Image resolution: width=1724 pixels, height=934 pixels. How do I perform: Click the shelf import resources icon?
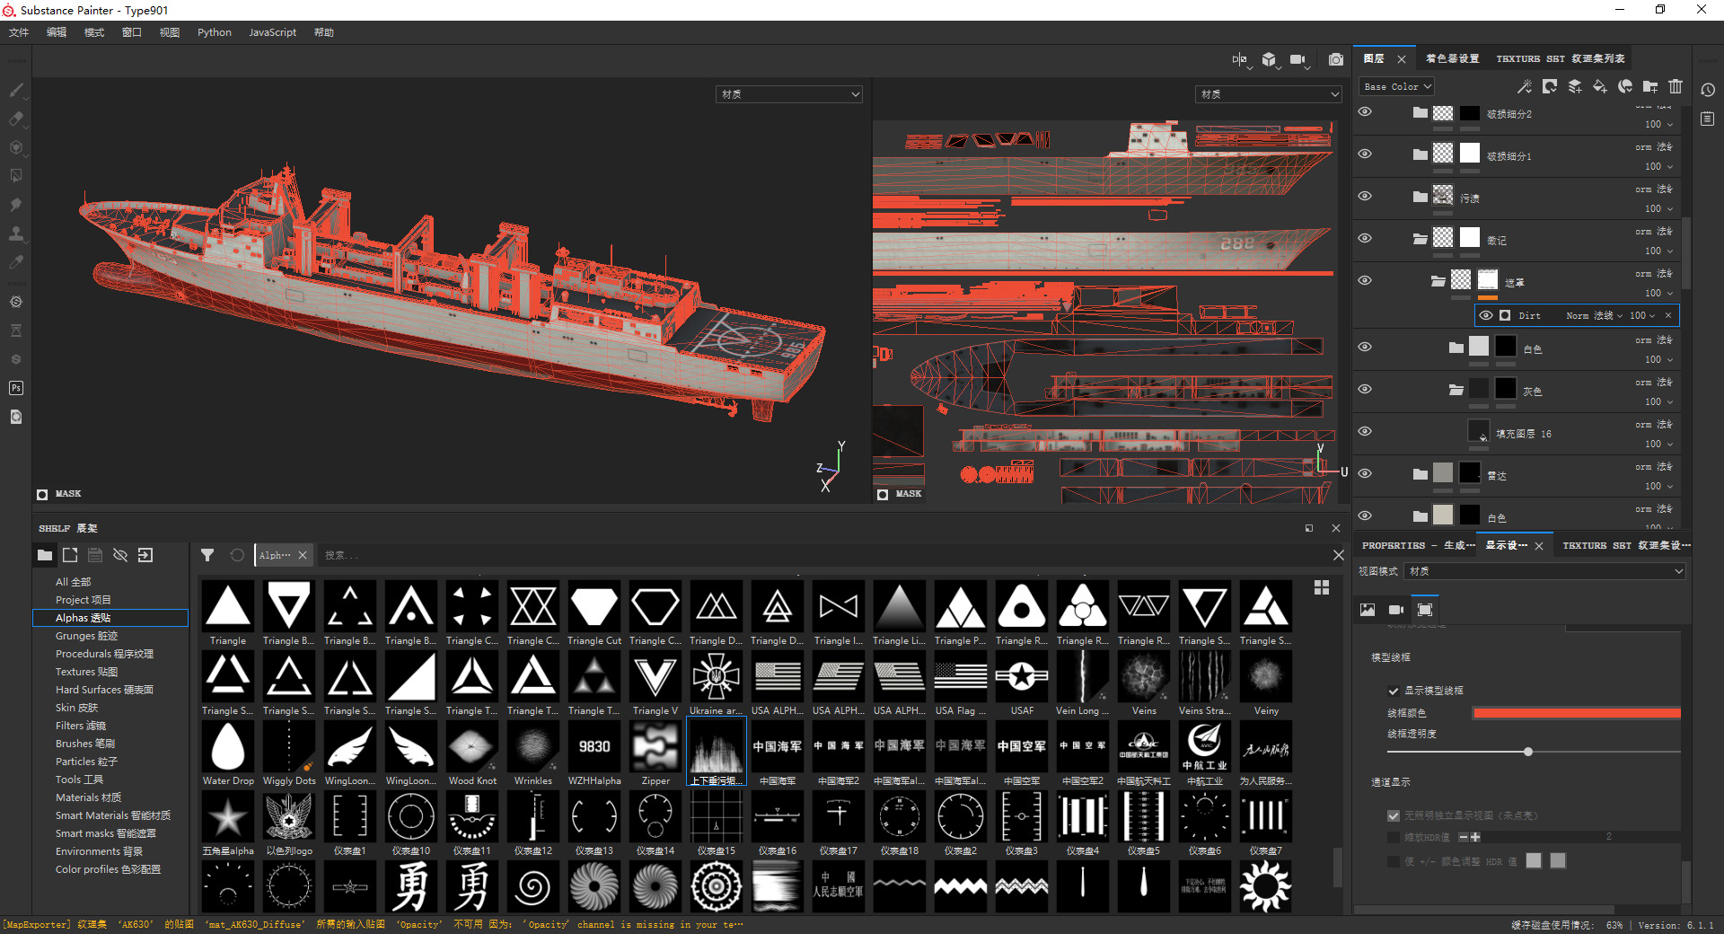[x=145, y=555]
